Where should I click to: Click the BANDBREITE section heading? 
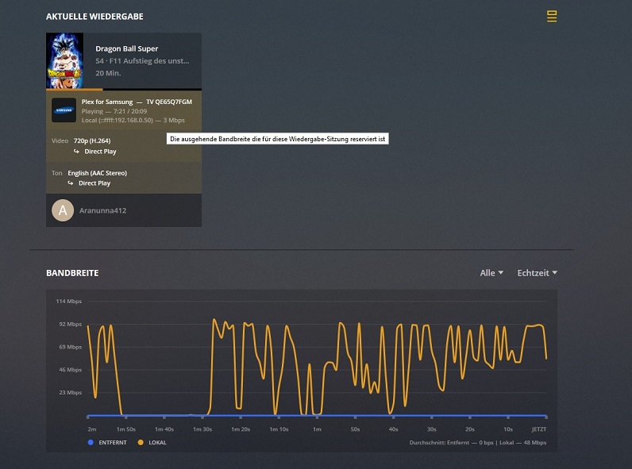[72, 273]
